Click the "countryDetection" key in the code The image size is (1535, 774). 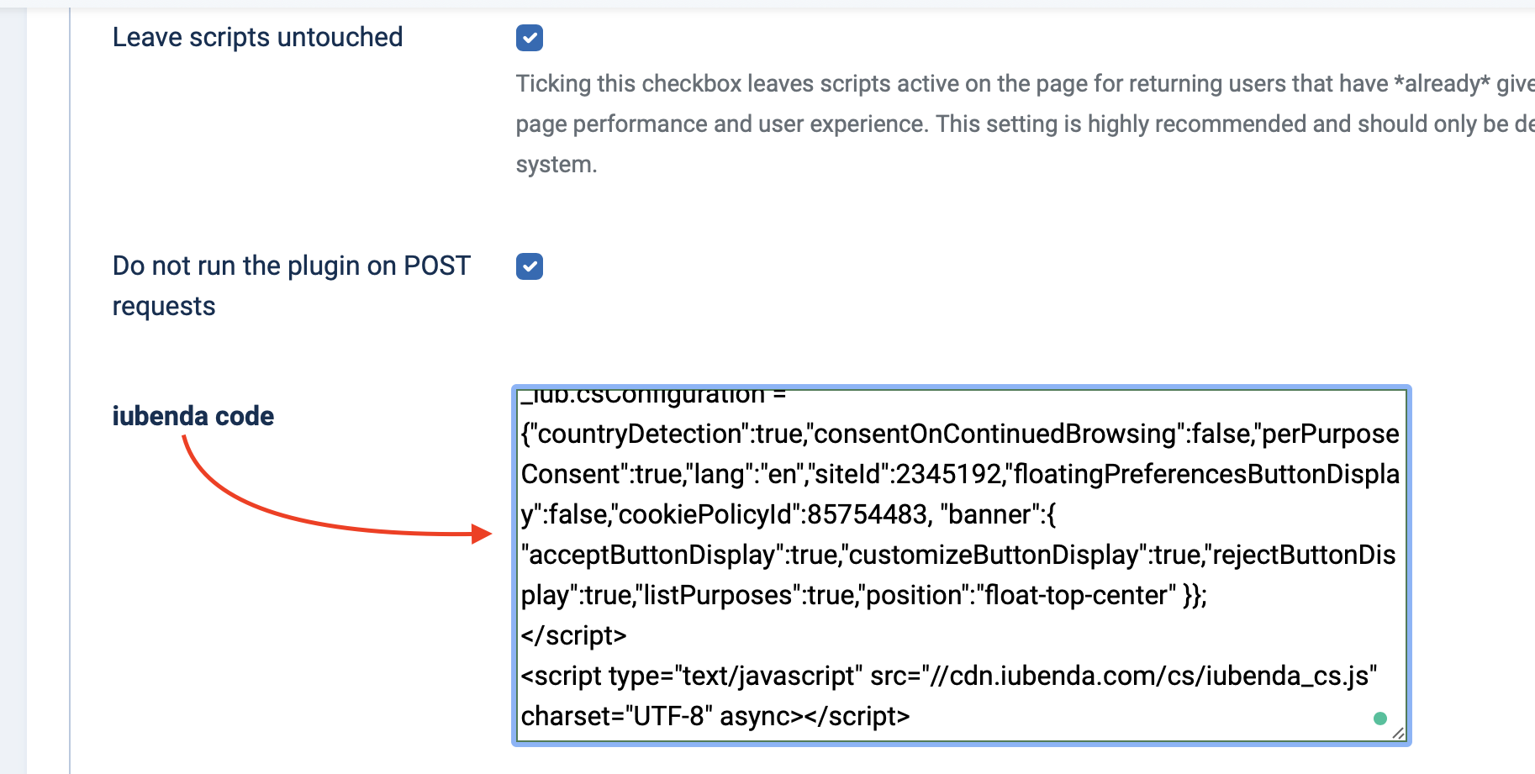click(638, 434)
